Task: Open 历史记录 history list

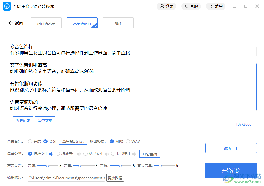Action: point(23,120)
